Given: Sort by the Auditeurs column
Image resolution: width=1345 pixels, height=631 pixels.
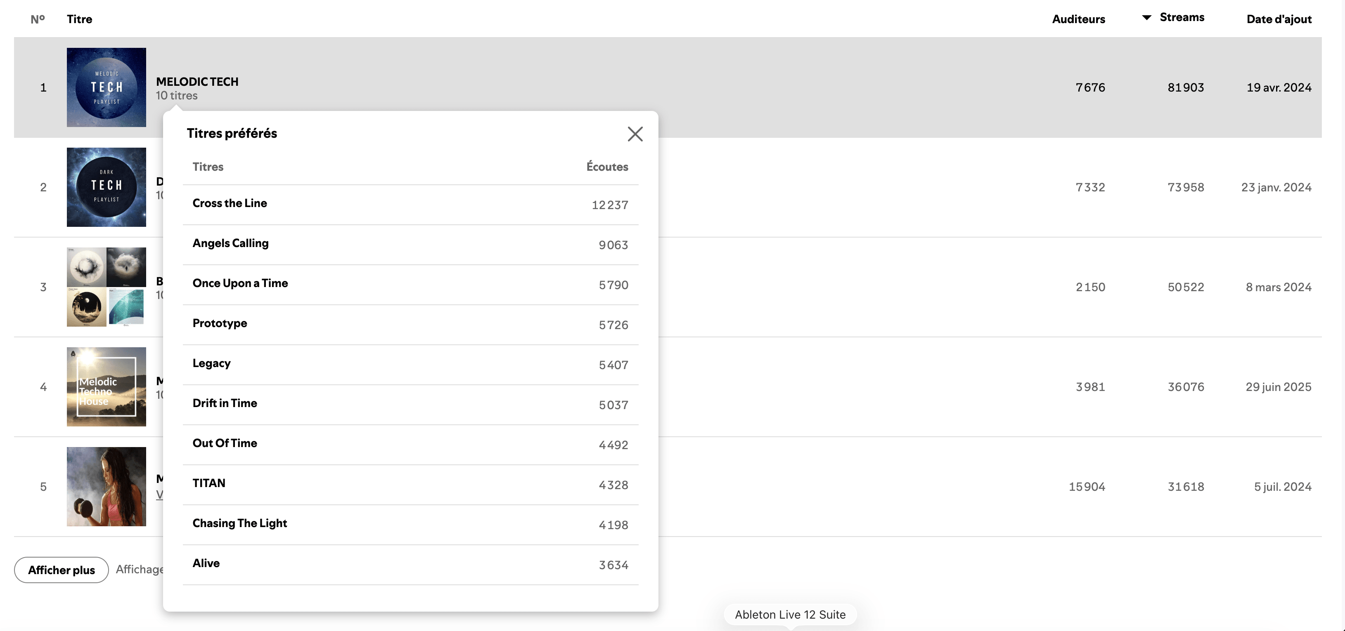Looking at the screenshot, I should pyautogui.click(x=1078, y=19).
